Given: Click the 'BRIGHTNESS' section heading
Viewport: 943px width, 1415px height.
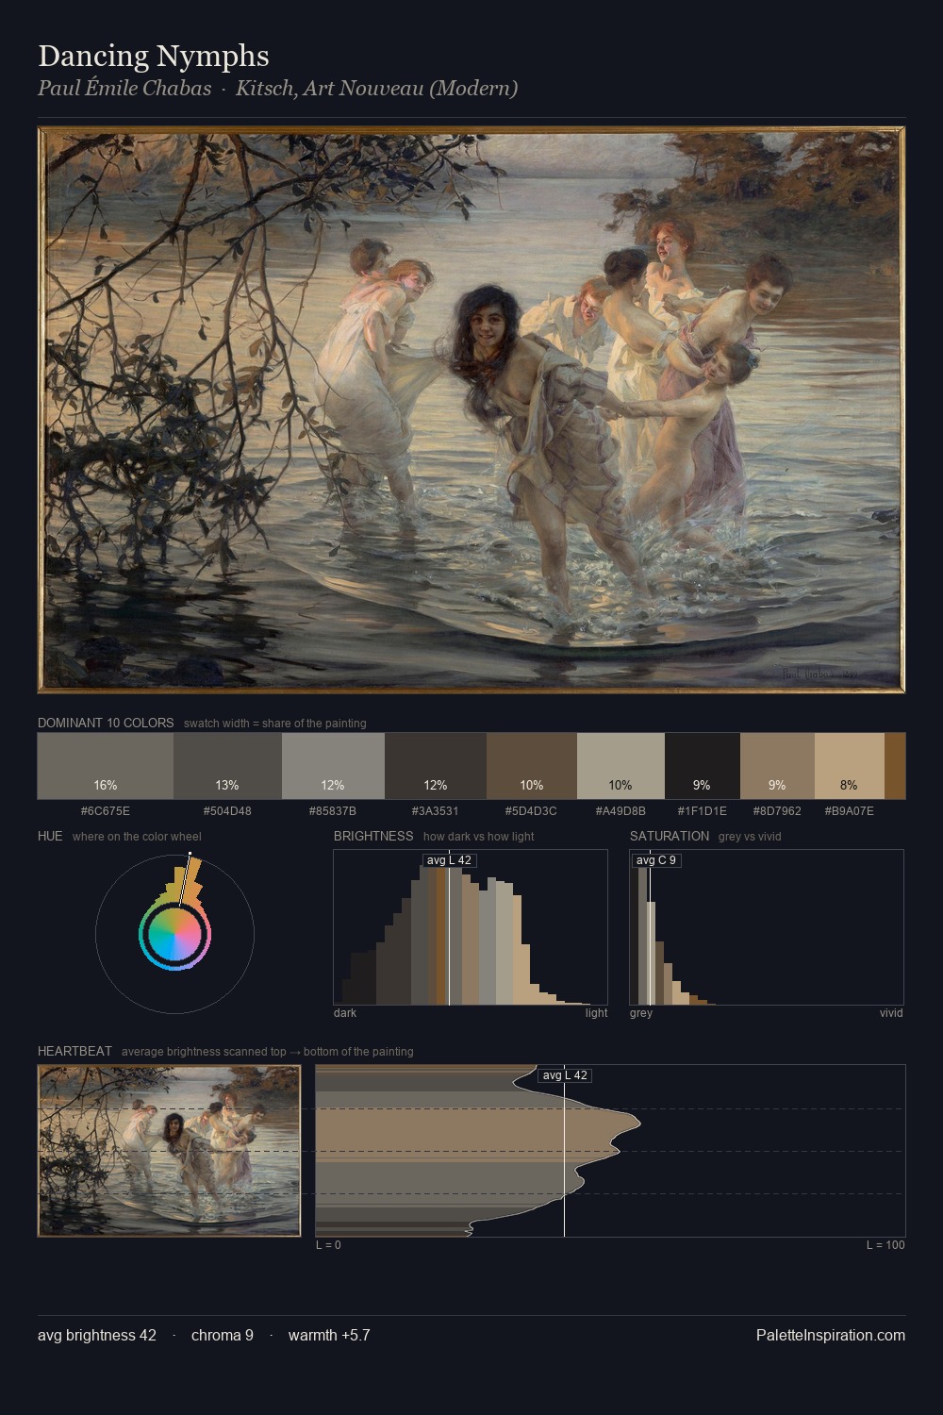Looking at the screenshot, I should tap(373, 836).
